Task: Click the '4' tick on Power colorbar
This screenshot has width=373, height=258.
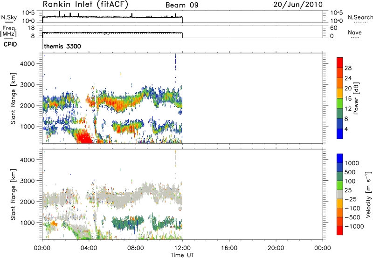Action: point(346,129)
